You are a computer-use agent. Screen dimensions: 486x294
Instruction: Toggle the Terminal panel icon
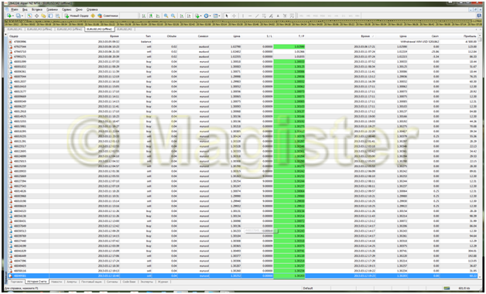click(50, 15)
